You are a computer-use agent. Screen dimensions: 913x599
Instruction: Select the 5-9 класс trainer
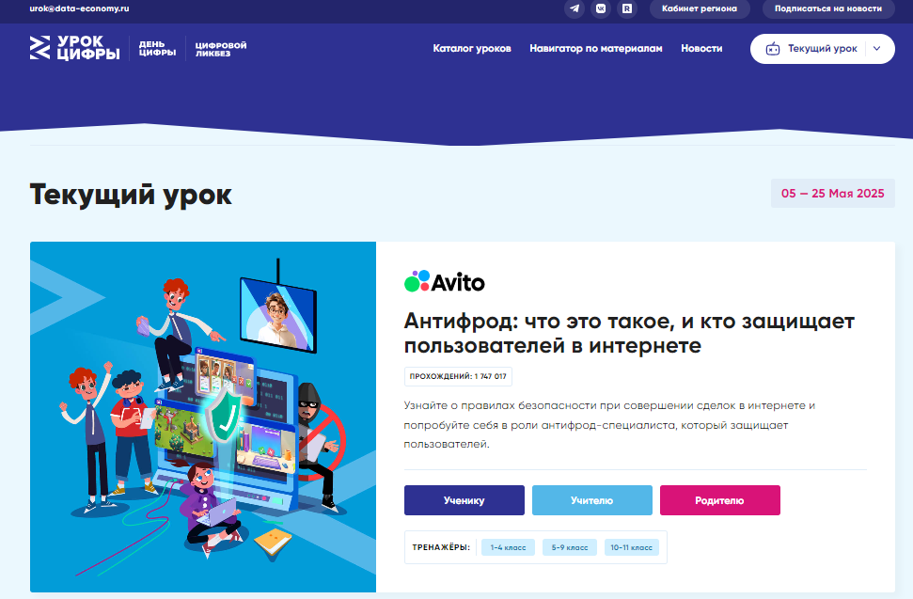point(570,547)
